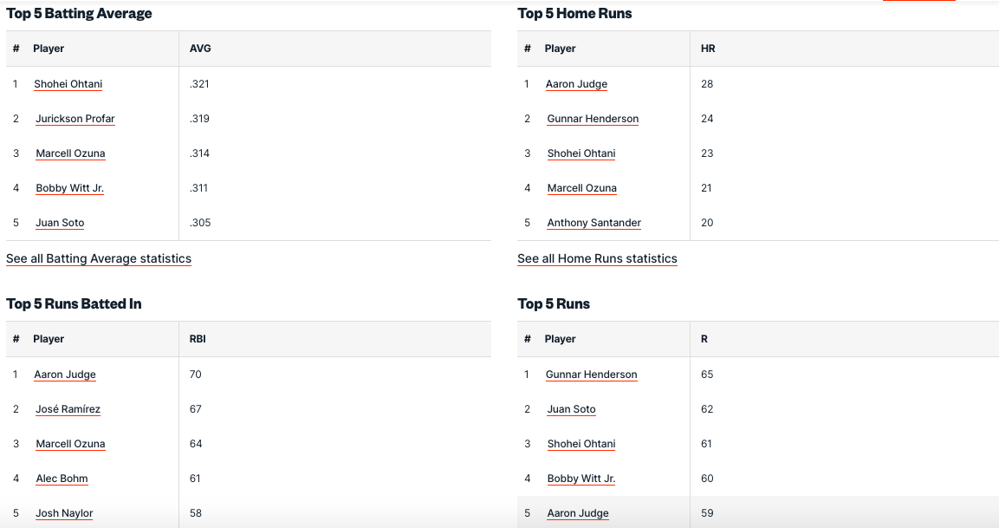
Task: Select Player header in Home Runs table
Action: 560,49
